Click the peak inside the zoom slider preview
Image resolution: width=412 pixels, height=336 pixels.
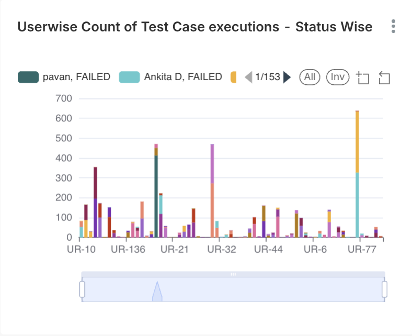(x=156, y=292)
